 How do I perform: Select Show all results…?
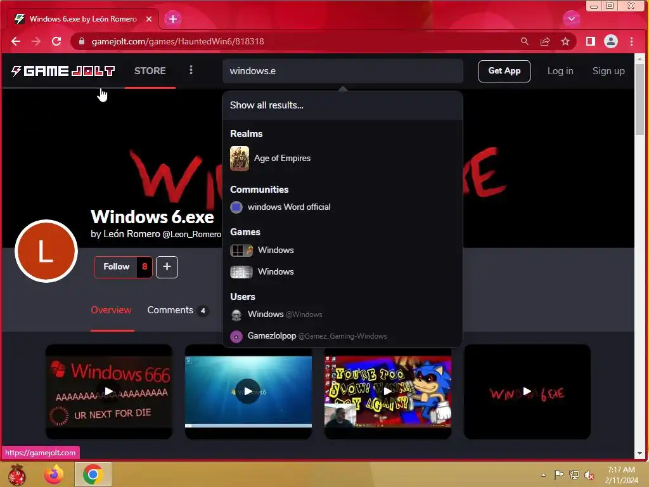pyautogui.click(x=343, y=105)
